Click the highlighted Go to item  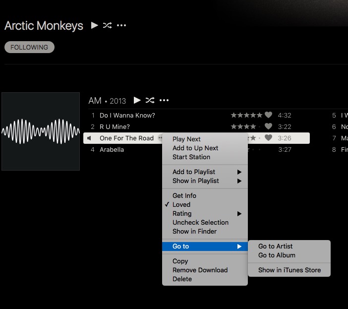pyautogui.click(x=205, y=246)
